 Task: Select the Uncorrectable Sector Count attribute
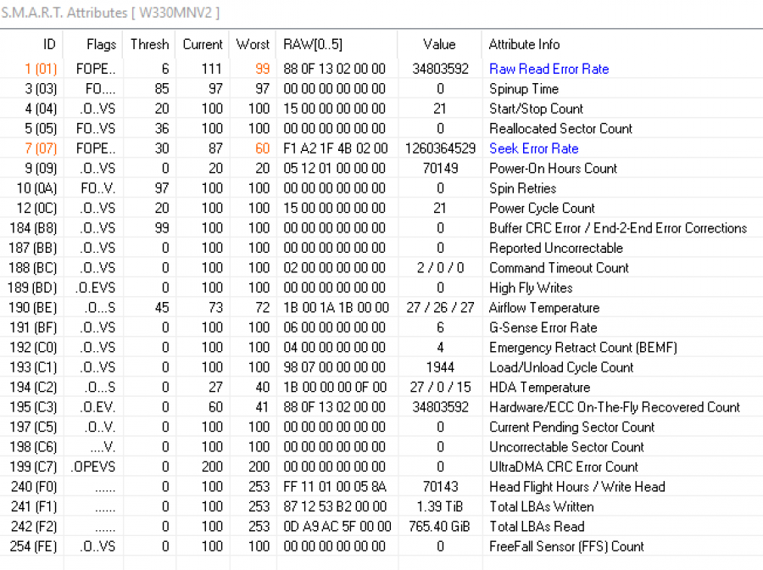(x=381, y=447)
